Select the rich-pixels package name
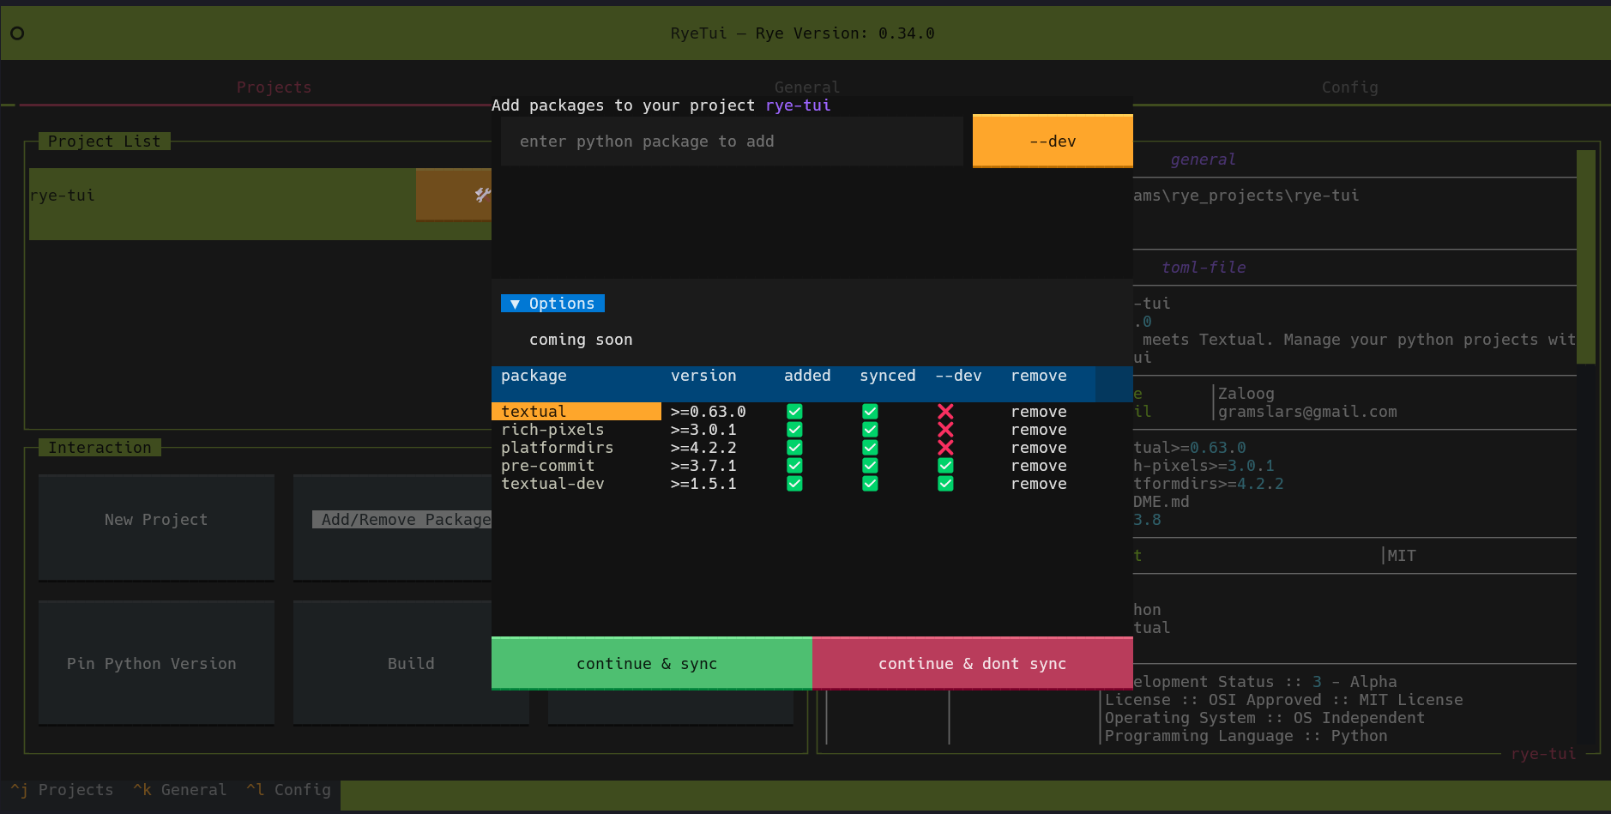 tap(552, 430)
